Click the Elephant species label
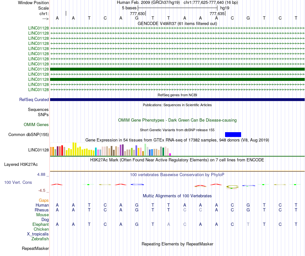305x256 pixels. pos(40,224)
